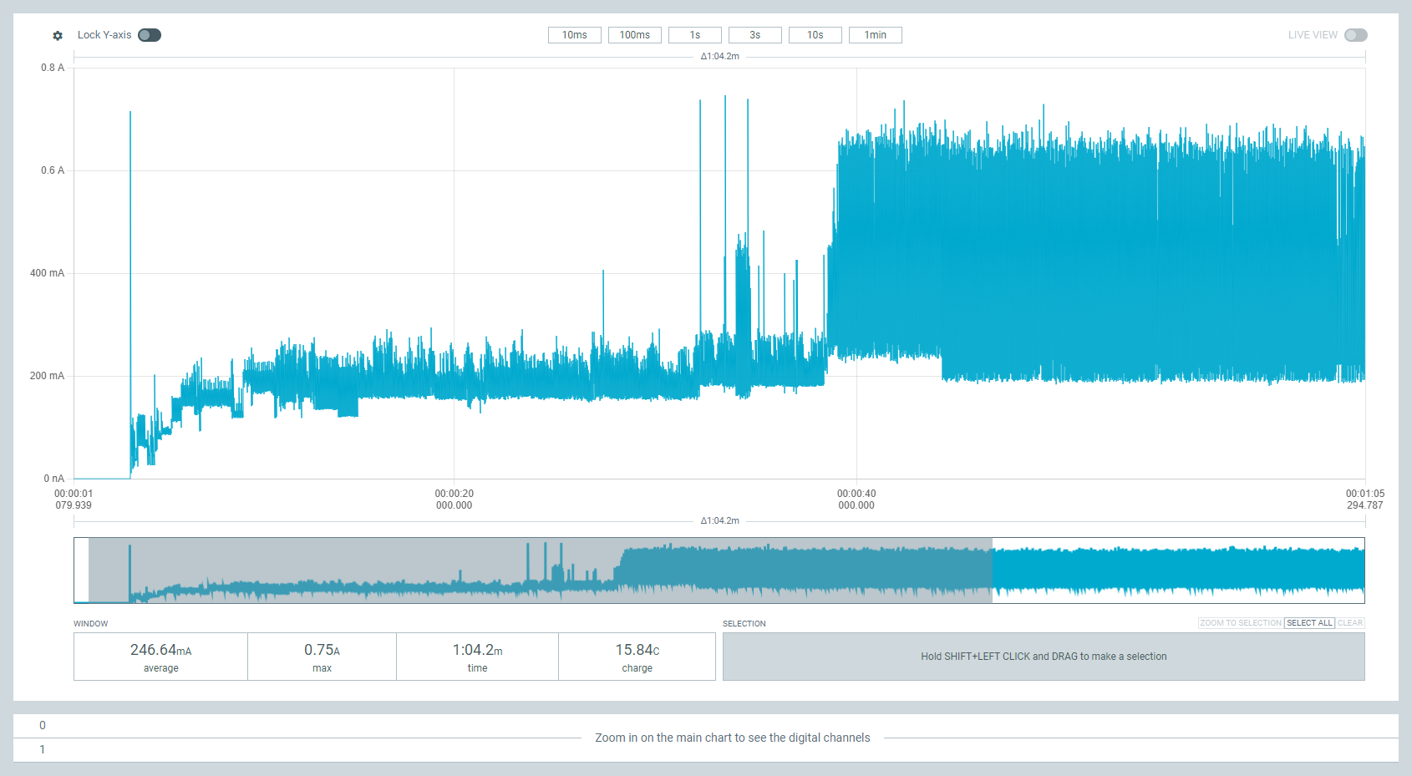
Task: Click the 0.75 A max readout
Action: pyautogui.click(x=322, y=657)
